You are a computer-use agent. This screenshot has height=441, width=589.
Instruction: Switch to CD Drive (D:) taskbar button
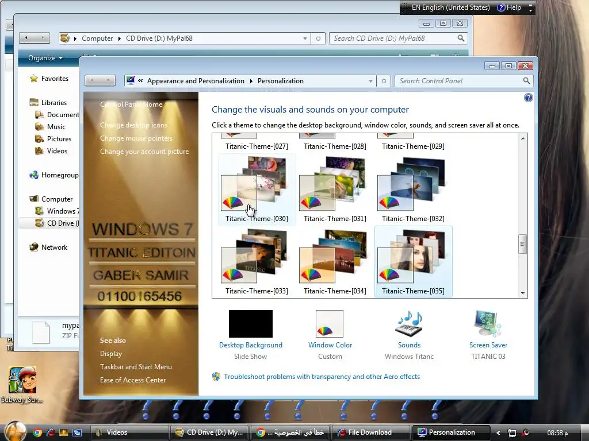pyautogui.click(x=209, y=432)
